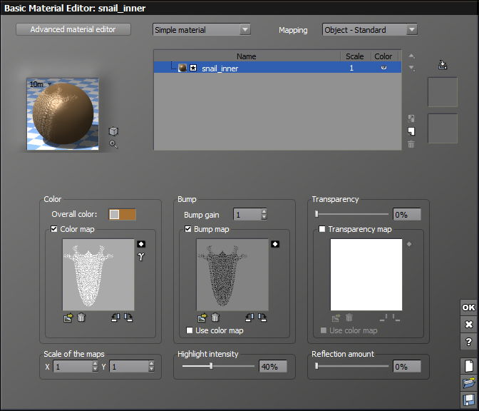
Task: Click the Overall color swatch
Action: (122, 214)
